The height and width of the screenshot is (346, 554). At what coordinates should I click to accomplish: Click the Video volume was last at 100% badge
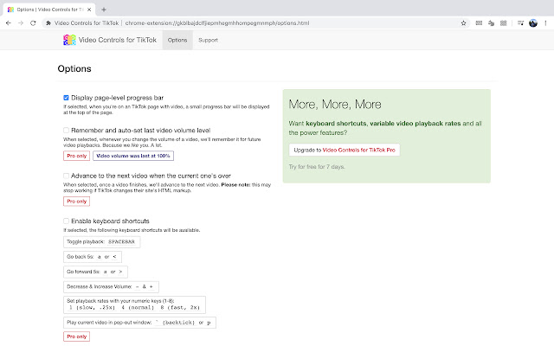(x=133, y=156)
